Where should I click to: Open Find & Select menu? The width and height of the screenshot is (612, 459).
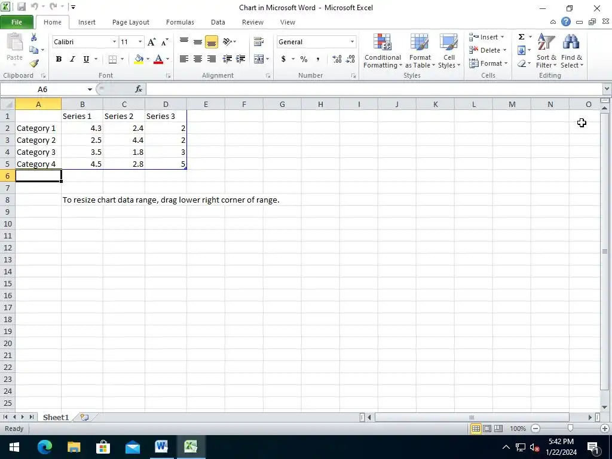coord(572,51)
